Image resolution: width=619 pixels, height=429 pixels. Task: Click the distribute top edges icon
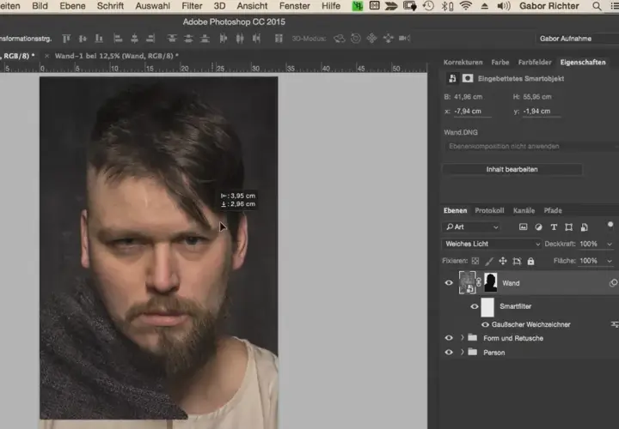pyautogui.click(x=172, y=39)
